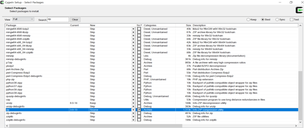Click the Search field containing zip

click(58, 20)
